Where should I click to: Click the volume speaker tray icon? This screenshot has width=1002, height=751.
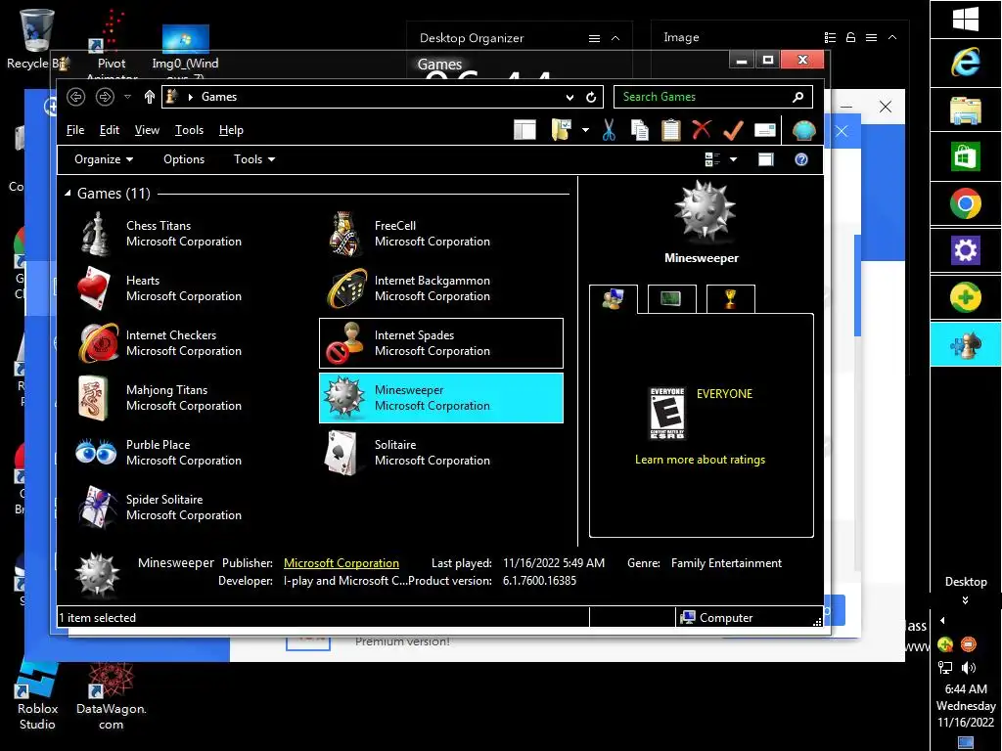(969, 668)
